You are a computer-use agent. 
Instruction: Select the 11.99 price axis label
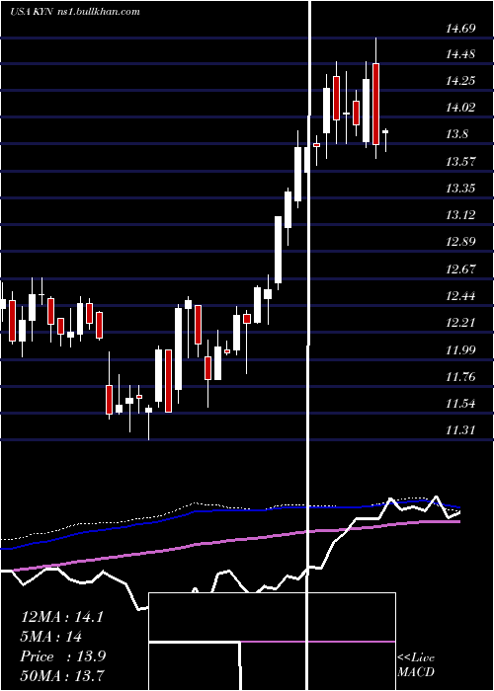(x=460, y=349)
